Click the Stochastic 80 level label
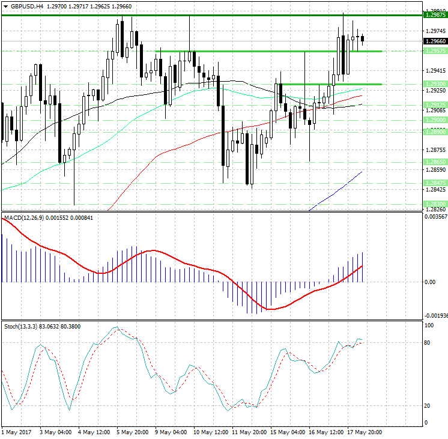 (428, 343)
